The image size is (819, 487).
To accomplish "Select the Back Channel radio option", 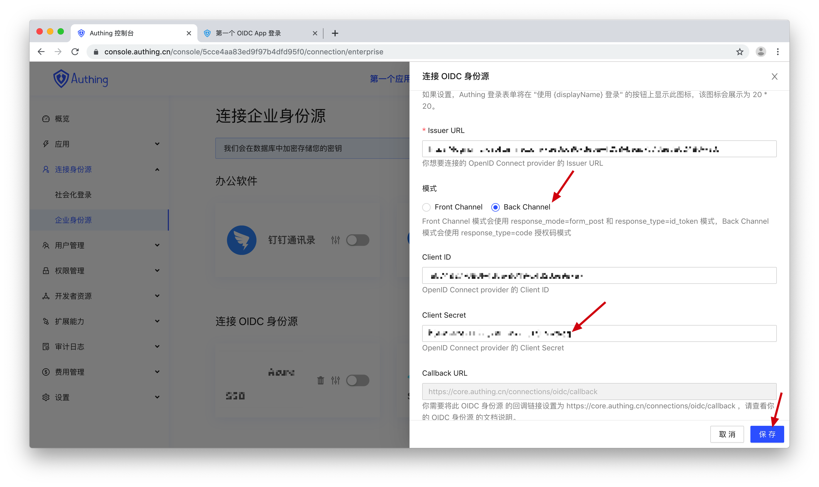I will click(496, 207).
